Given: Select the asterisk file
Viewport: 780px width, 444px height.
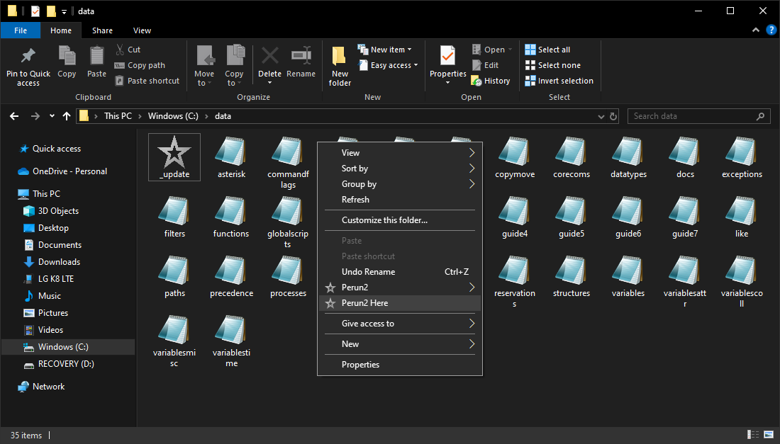Looking at the screenshot, I should [x=231, y=157].
